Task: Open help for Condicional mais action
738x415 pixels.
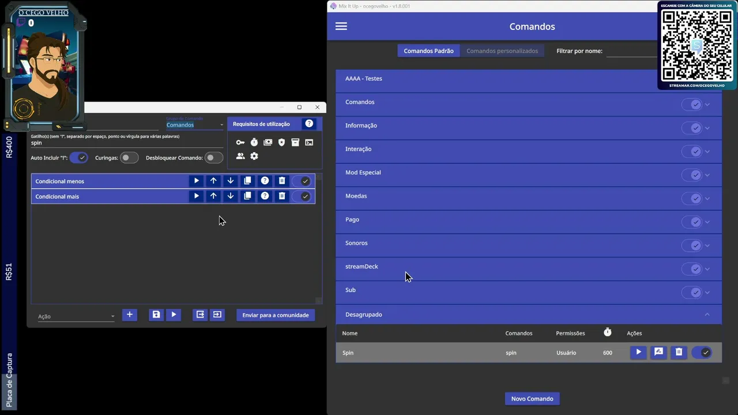Action: coord(265,196)
